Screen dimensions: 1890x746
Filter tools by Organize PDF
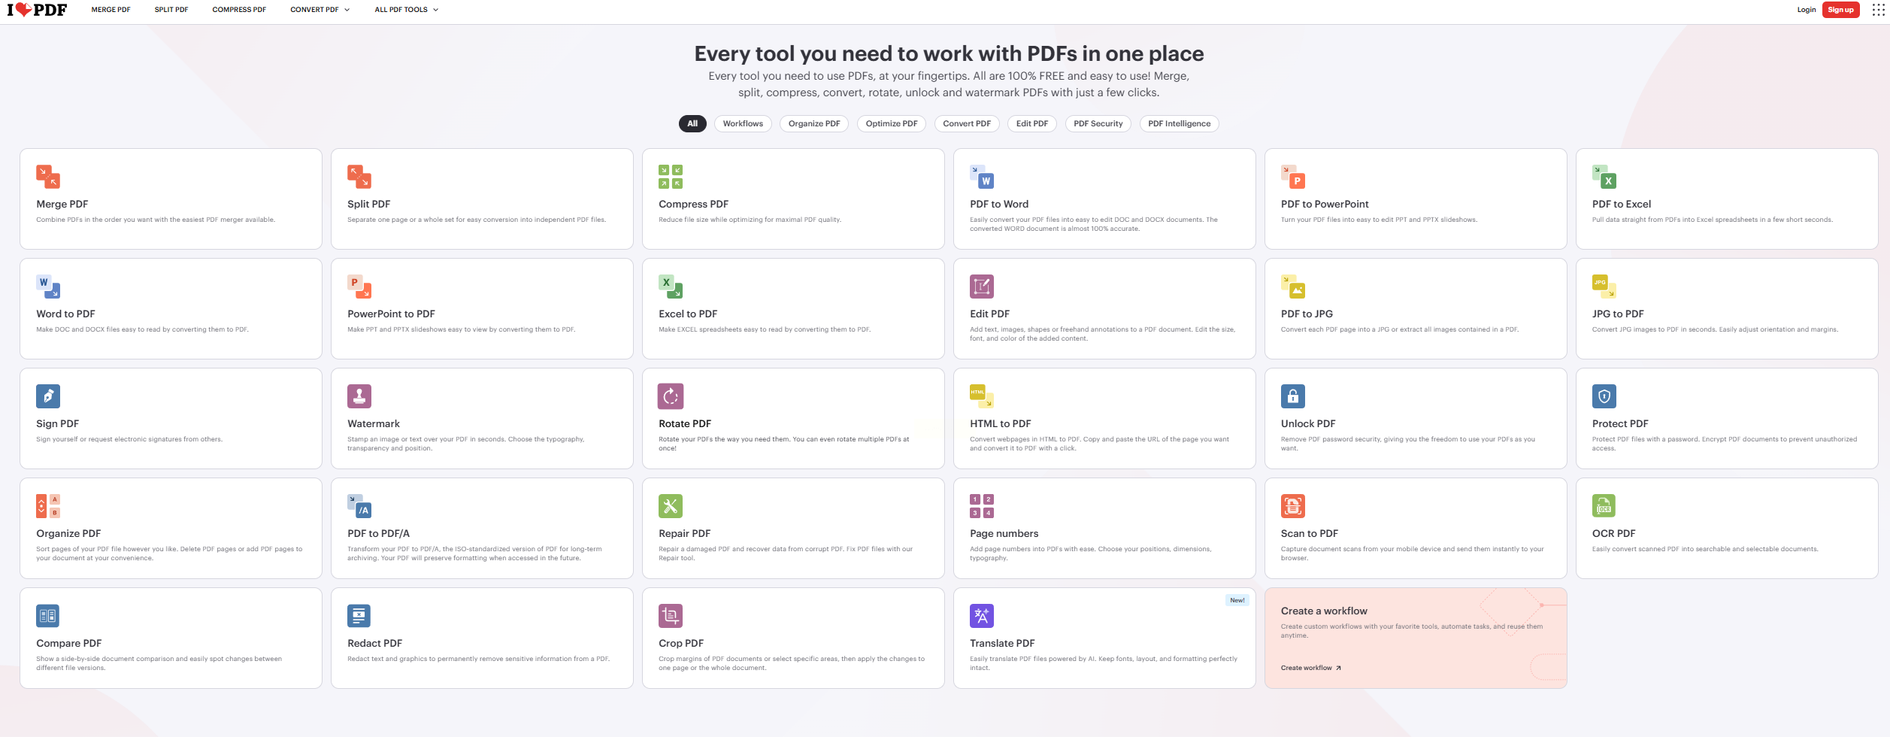click(x=814, y=124)
